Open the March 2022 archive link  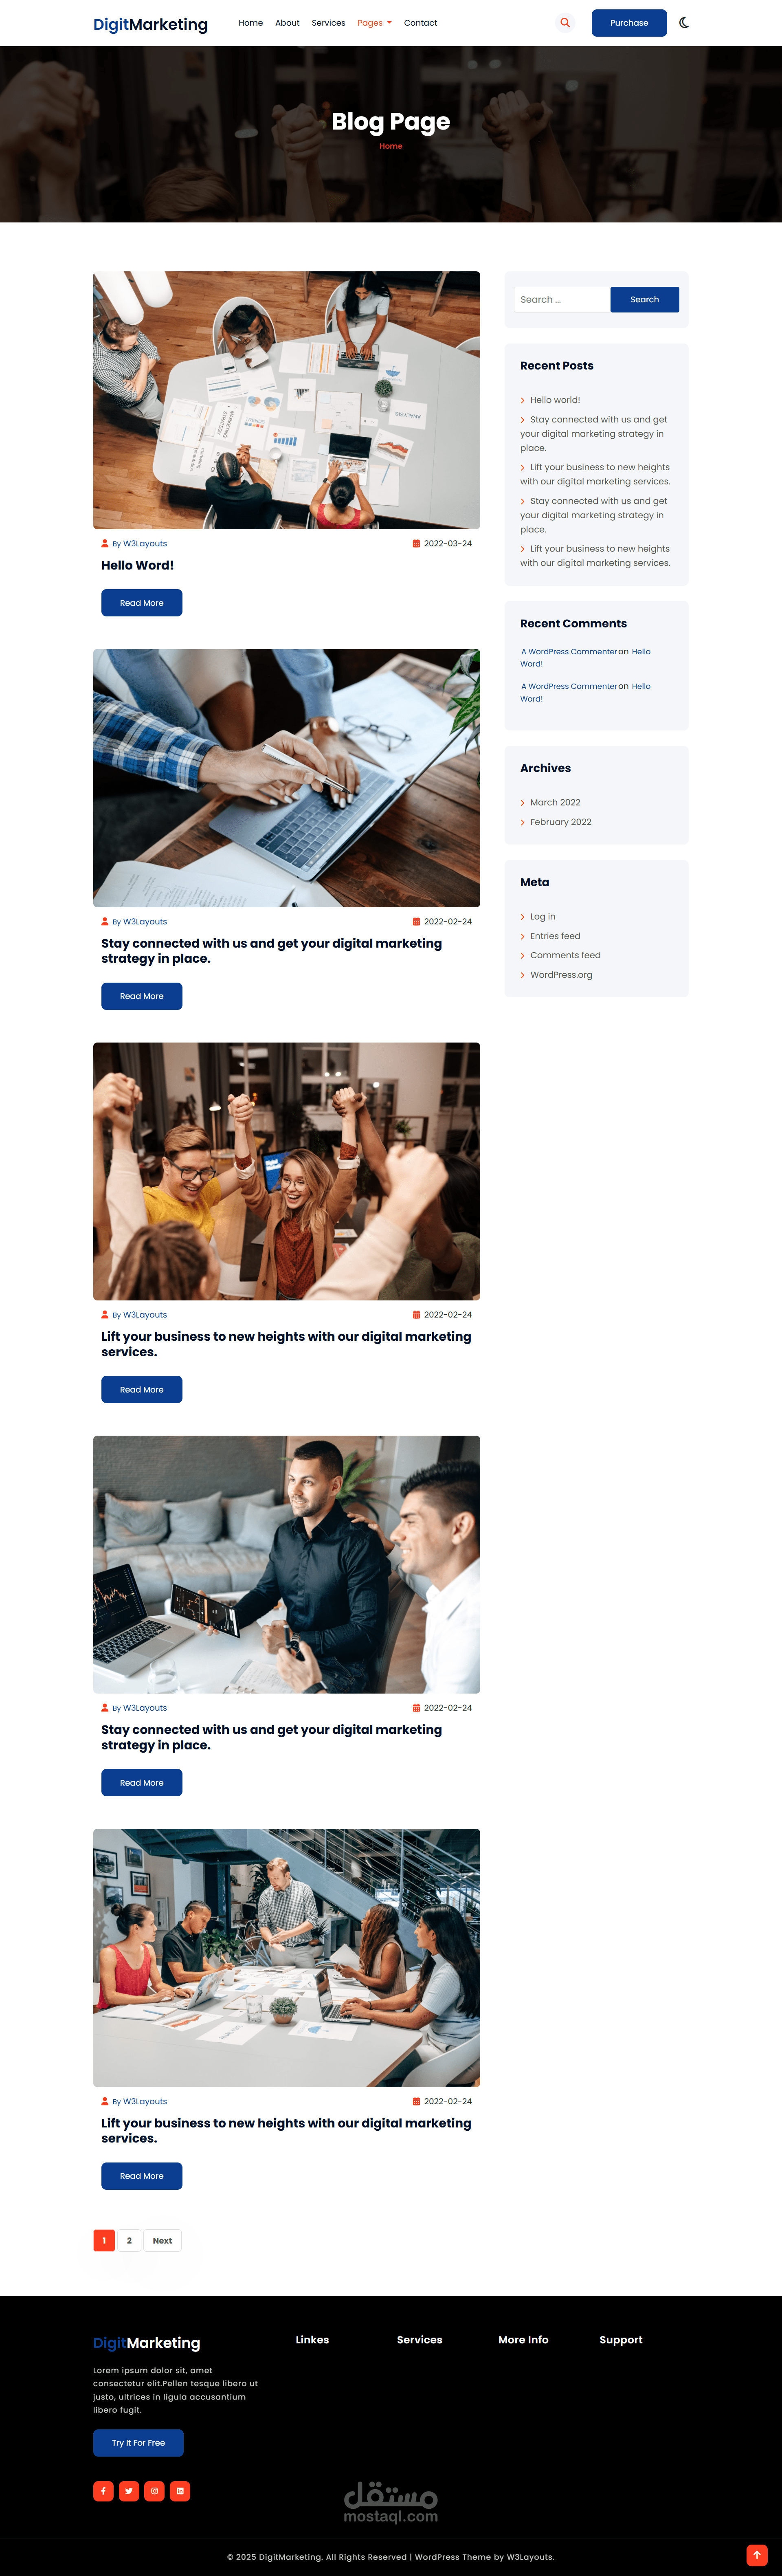pyautogui.click(x=555, y=802)
